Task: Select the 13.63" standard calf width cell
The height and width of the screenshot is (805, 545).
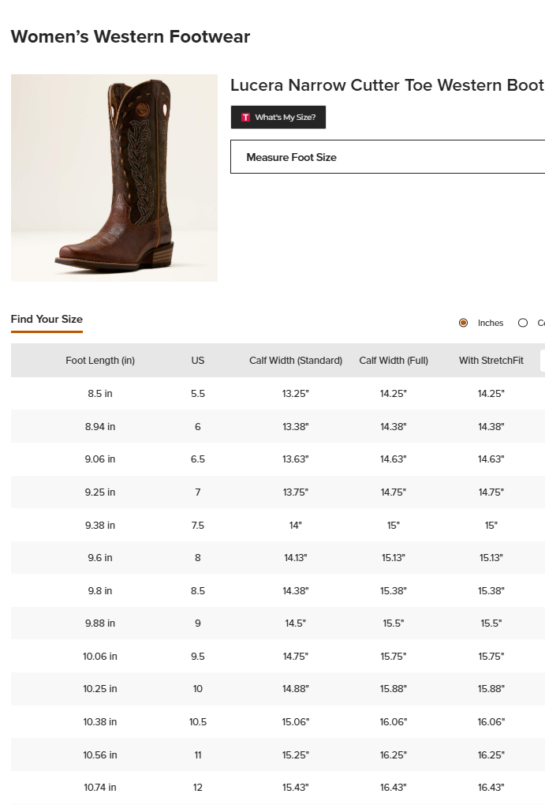Action: (296, 459)
